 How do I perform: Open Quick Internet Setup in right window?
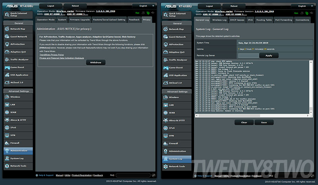coord(176,15)
